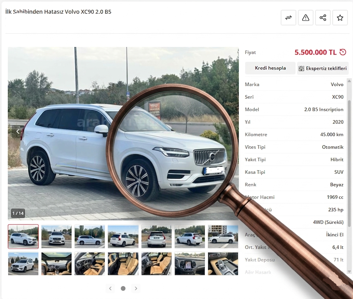Click the report warning triangle icon
The image size is (353, 299).
tap(306, 18)
